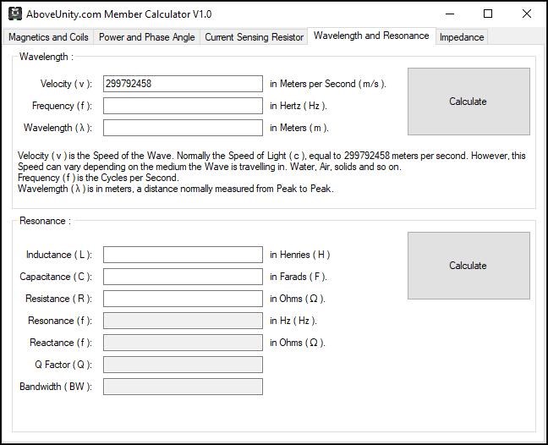Open the Power and Phase Angle tab

147,37
